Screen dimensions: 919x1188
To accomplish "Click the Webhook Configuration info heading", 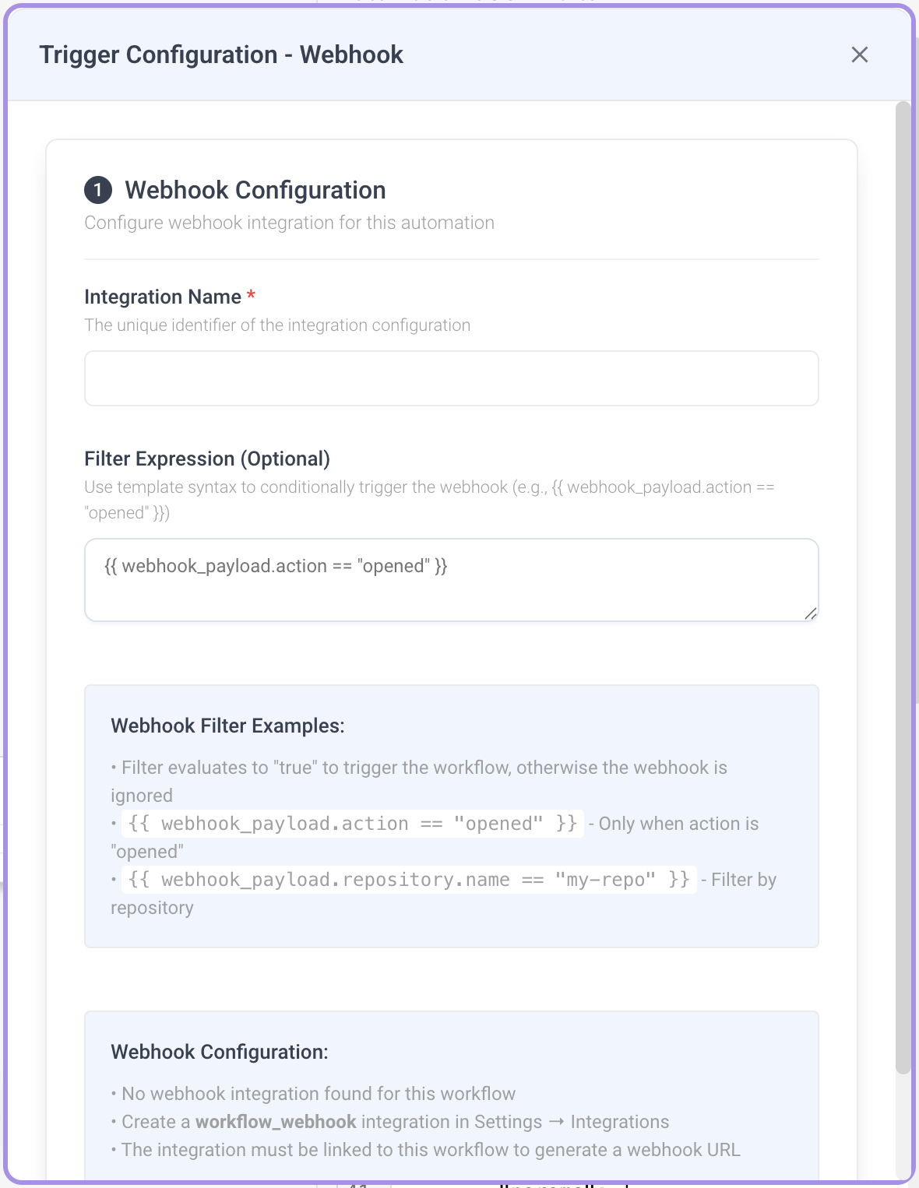I will click(x=220, y=1051).
